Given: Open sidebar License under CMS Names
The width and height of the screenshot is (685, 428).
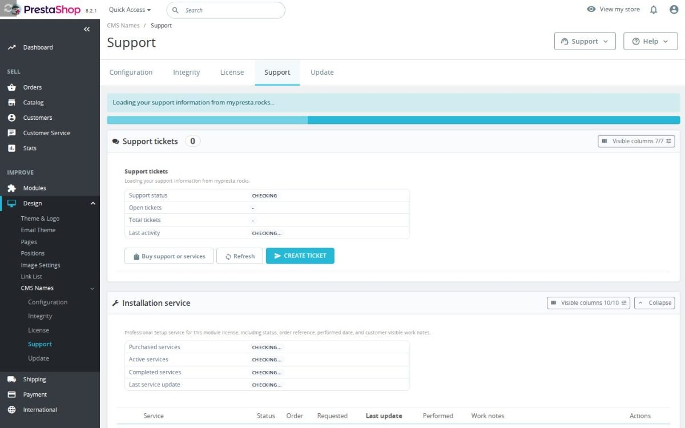Looking at the screenshot, I should click(38, 330).
